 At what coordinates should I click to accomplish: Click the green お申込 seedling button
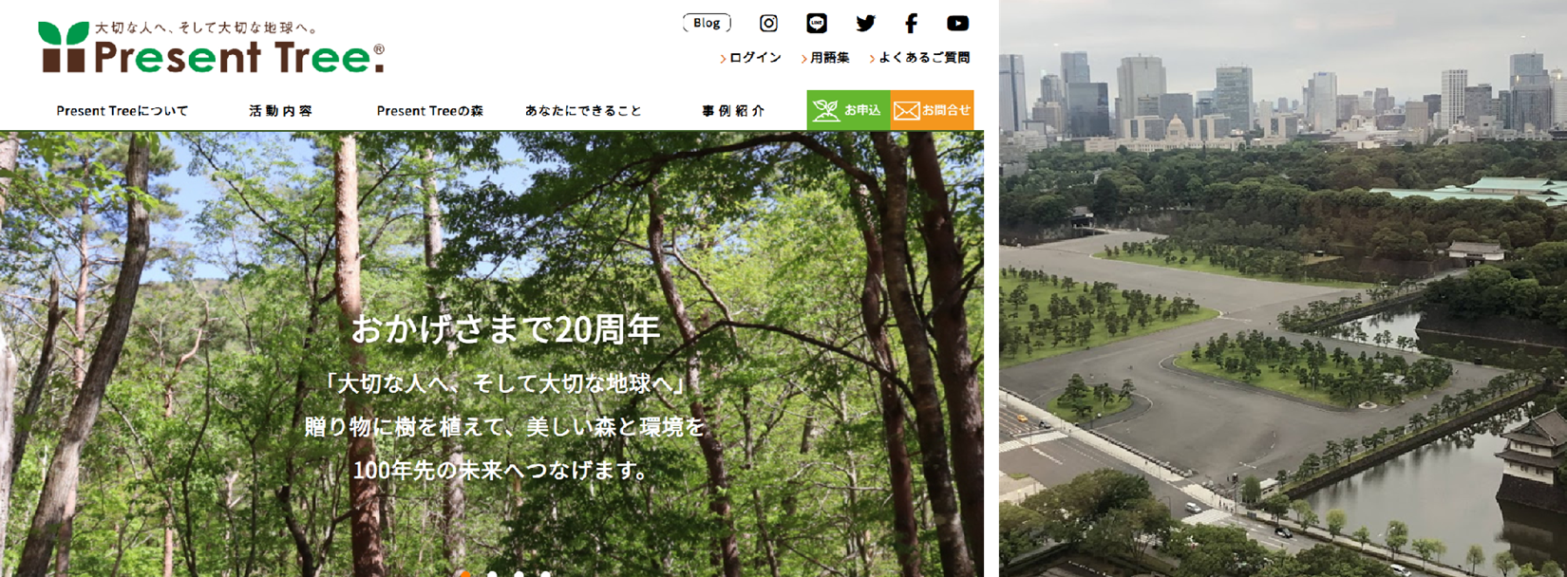pyautogui.click(x=848, y=111)
